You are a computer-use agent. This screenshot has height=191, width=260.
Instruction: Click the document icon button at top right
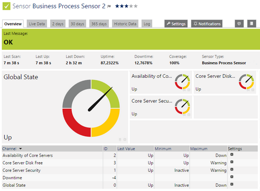[252, 23]
